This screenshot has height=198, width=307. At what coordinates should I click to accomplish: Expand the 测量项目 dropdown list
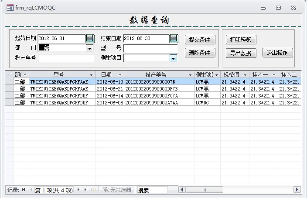click(x=173, y=58)
